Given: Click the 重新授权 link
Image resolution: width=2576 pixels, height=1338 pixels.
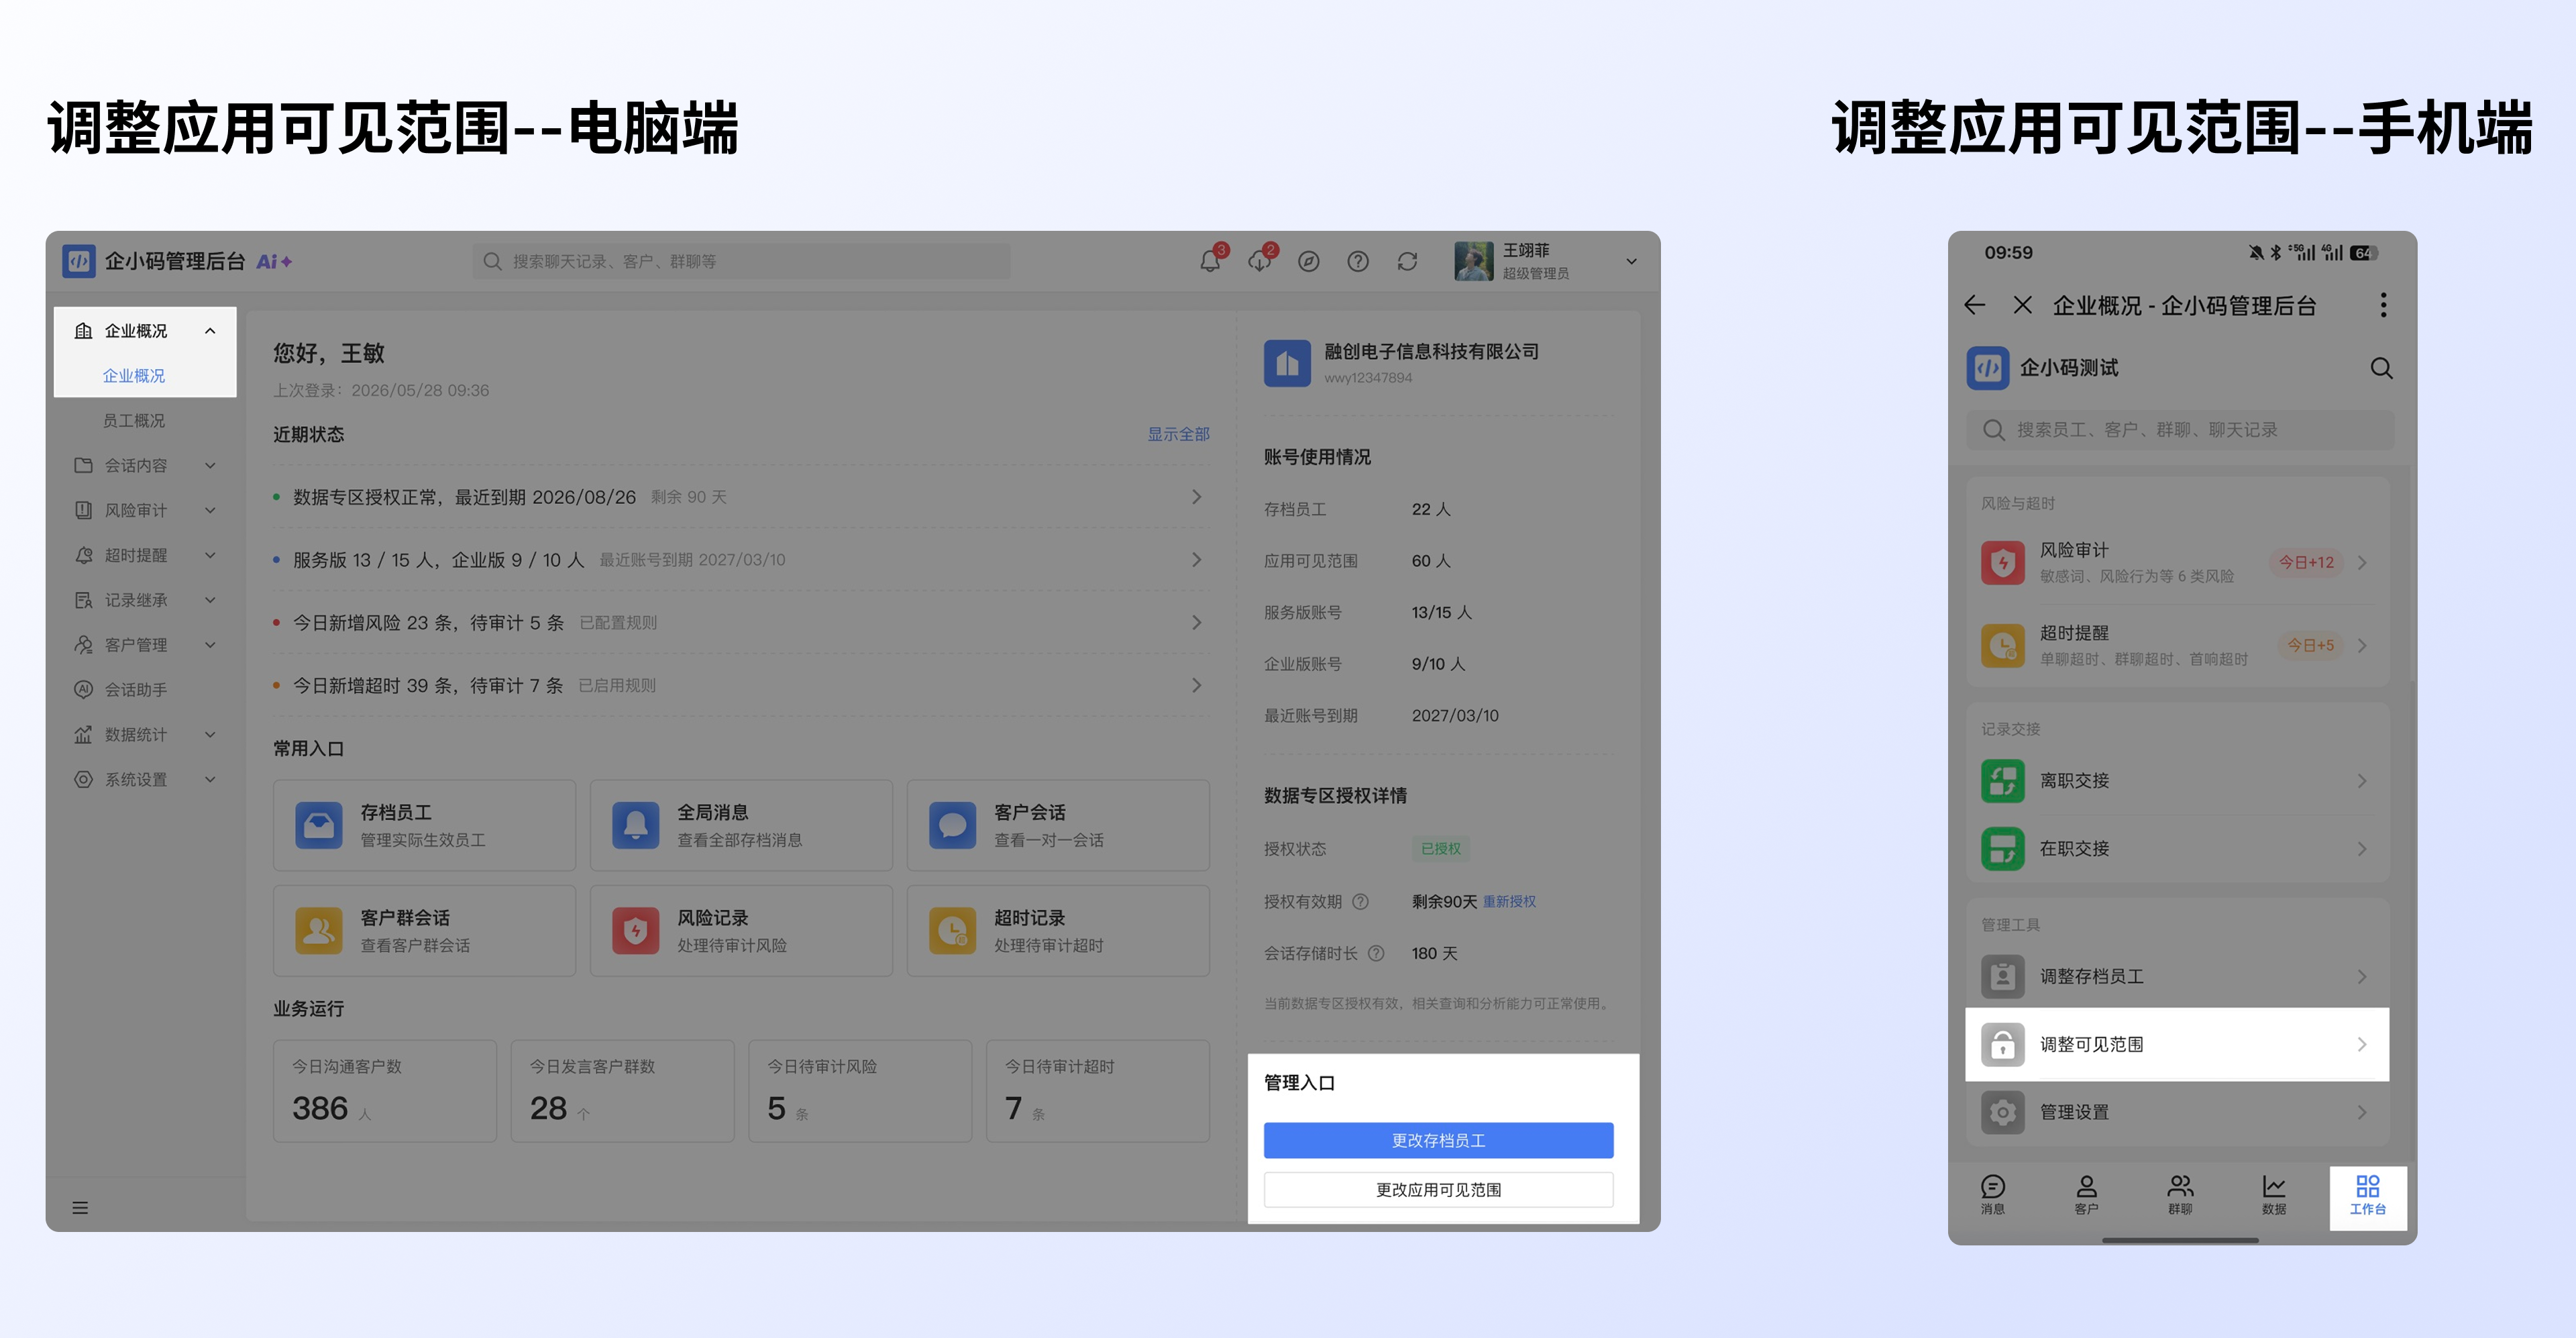Looking at the screenshot, I should 1509,901.
